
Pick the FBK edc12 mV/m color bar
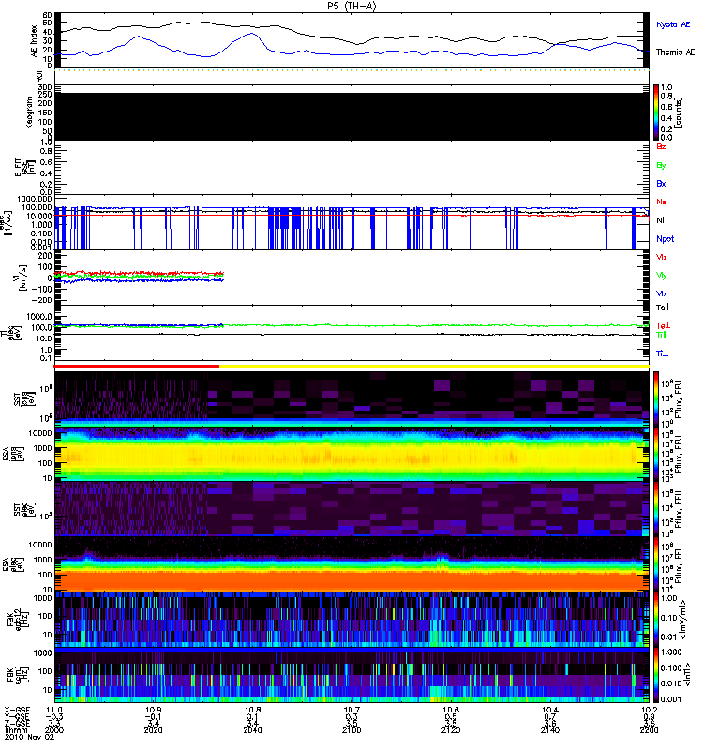pos(656,619)
